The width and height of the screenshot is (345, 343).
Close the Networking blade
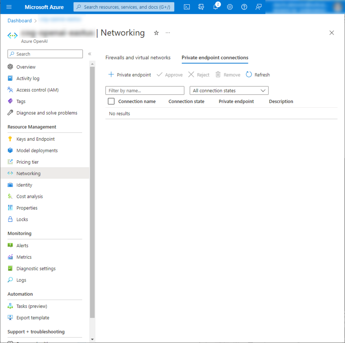point(332,33)
